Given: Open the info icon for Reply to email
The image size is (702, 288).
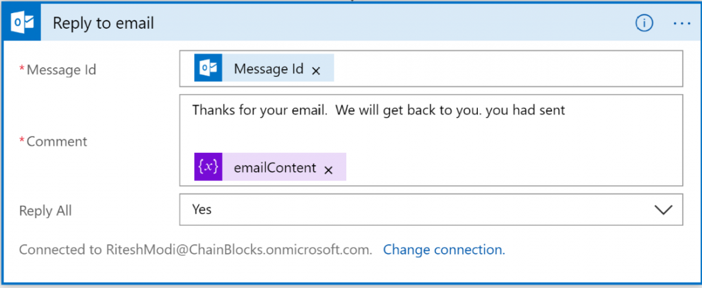Looking at the screenshot, I should coord(643,23).
